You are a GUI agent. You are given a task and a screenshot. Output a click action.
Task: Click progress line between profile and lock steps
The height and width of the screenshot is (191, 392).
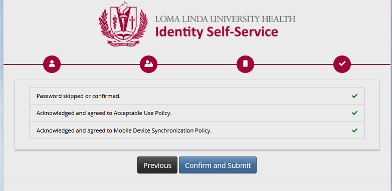(100, 64)
